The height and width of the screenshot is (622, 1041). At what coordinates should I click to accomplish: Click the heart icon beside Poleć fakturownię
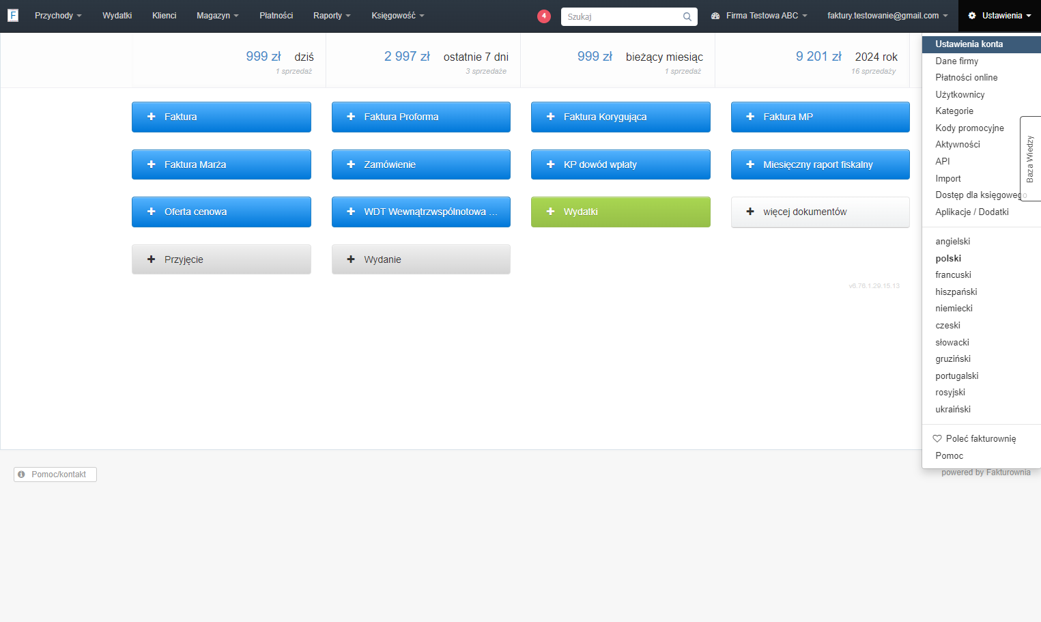pyautogui.click(x=937, y=439)
